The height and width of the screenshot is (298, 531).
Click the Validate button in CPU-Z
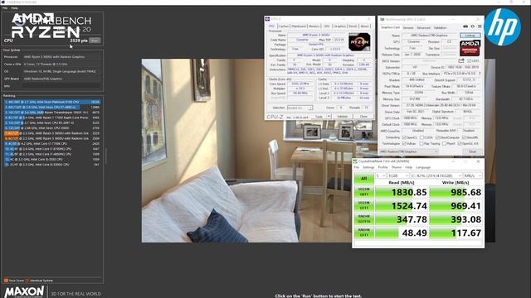[x=343, y=116]
